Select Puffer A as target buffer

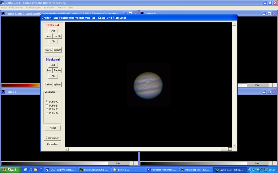pos(47,102)
